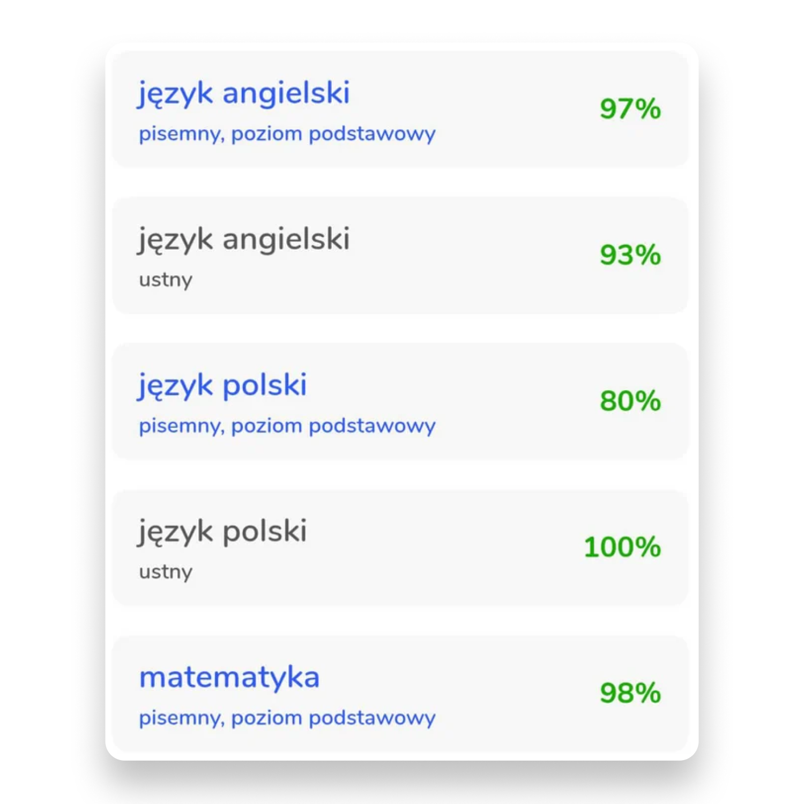Select the 93% score

point(630,255)
